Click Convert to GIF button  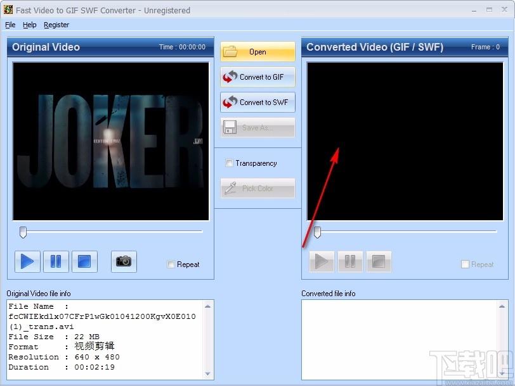click(x=257, y=77)
